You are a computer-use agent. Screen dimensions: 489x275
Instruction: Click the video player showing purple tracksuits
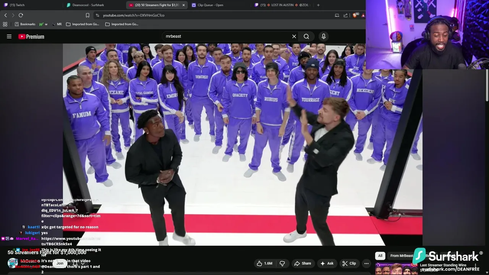click(x=243, y=144)
